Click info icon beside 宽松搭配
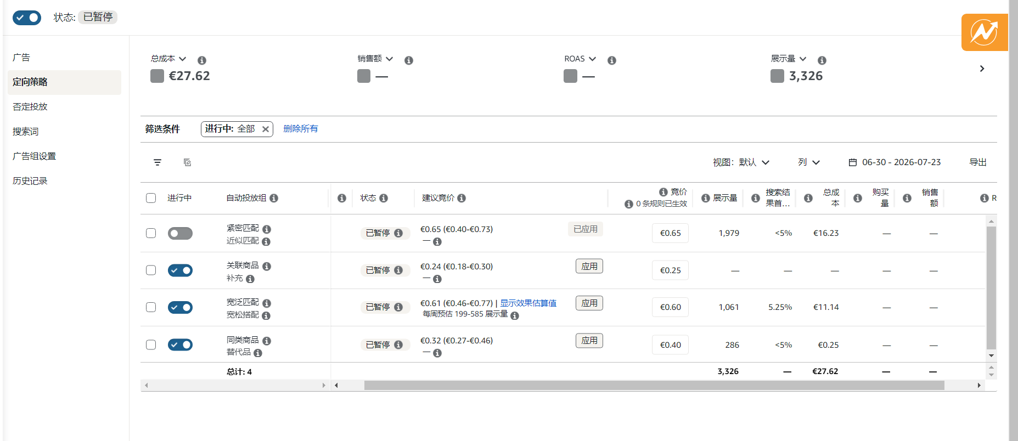Image resolution: width=1018 pixels, height=441 pixels. (266, 316)
